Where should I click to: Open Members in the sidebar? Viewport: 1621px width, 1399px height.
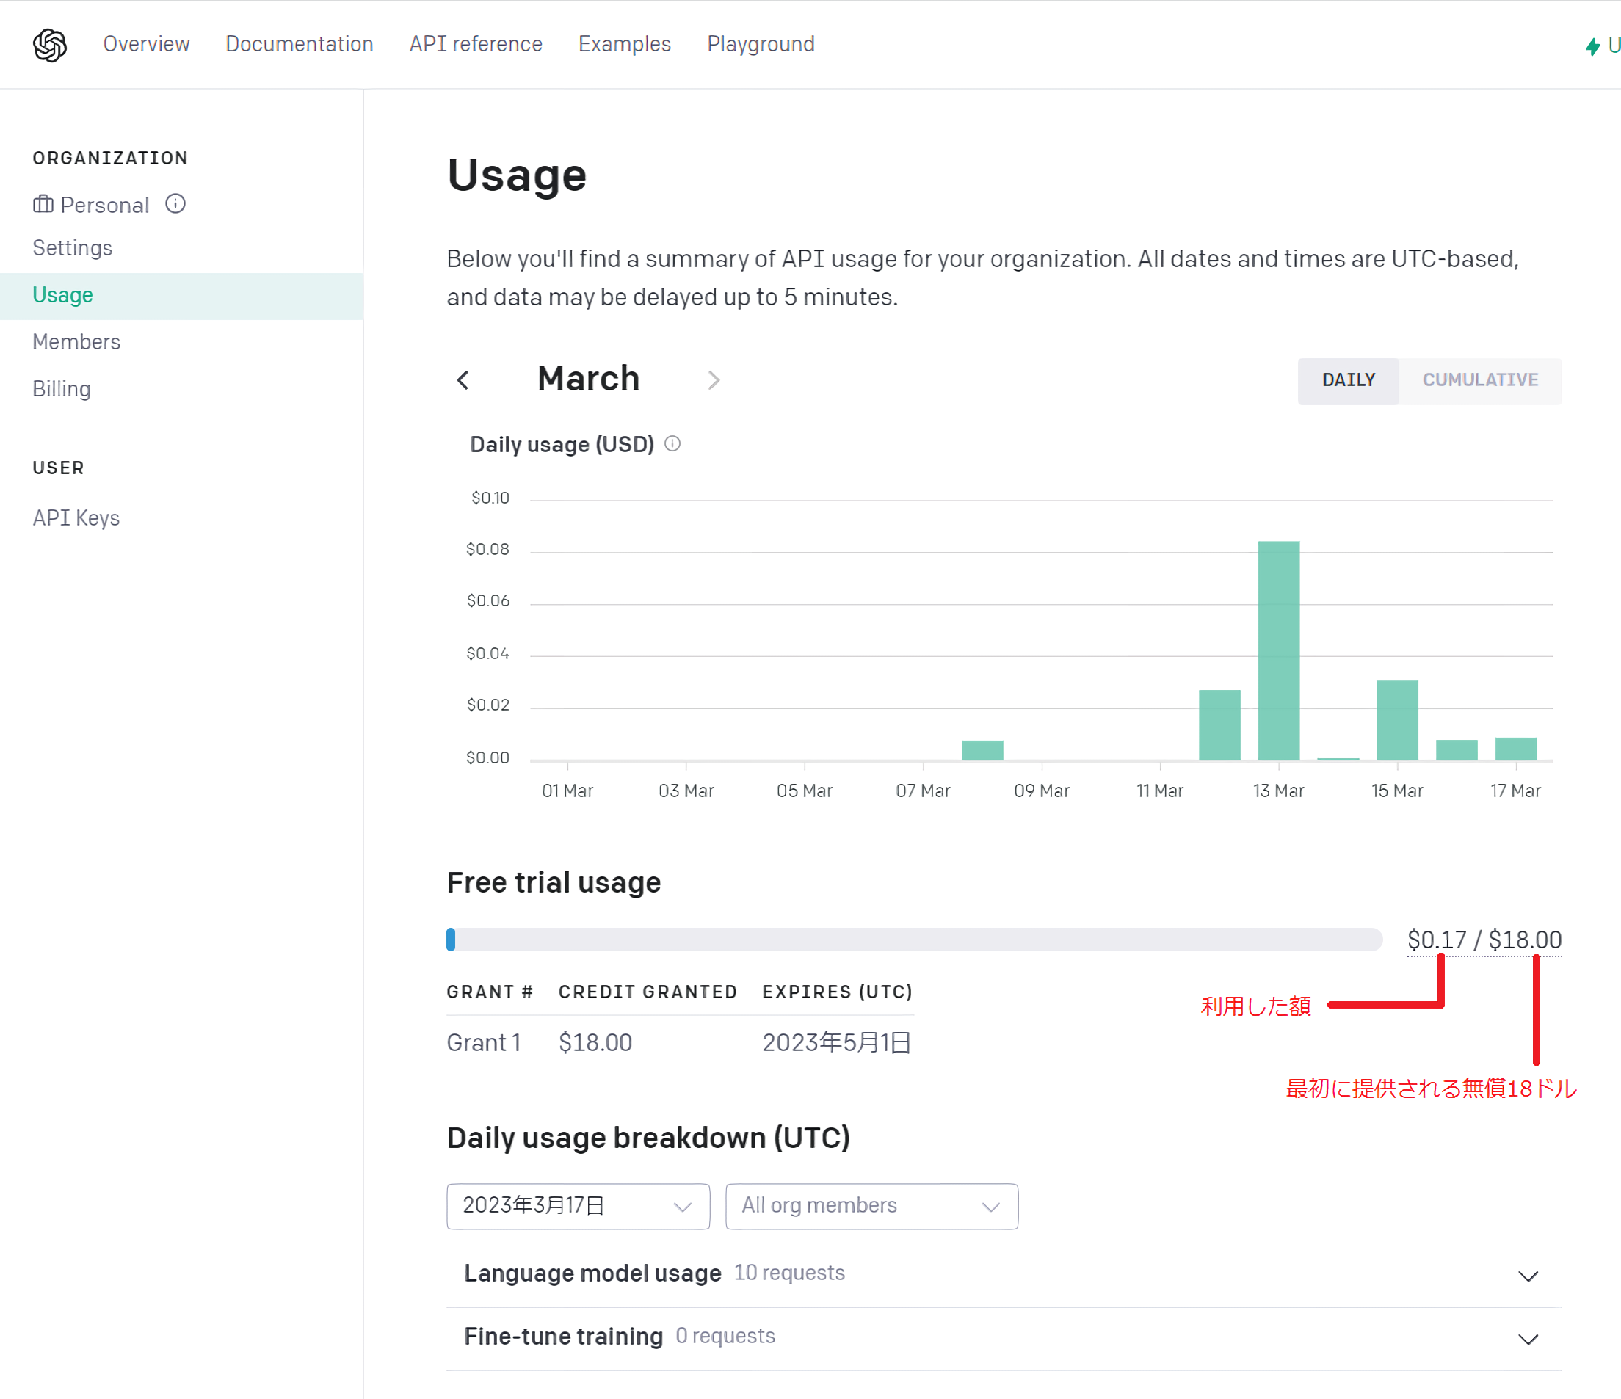[76, 342]
